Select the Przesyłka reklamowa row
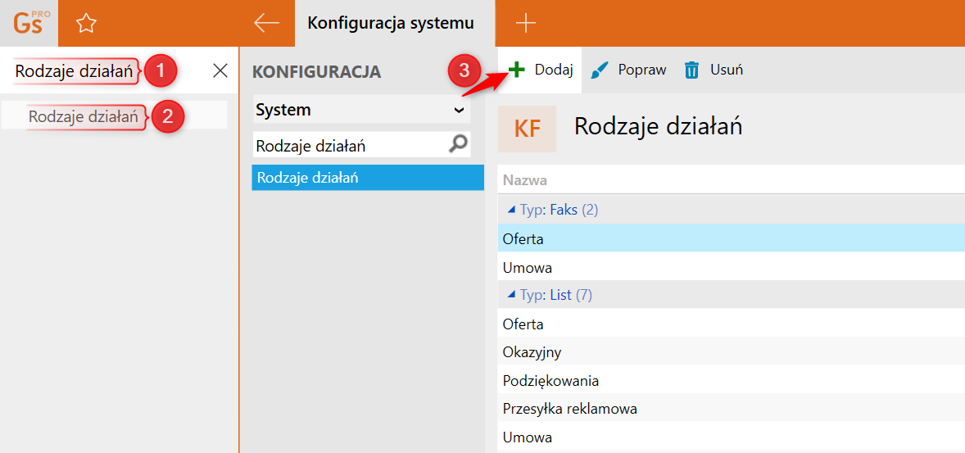The height and width of the screenshot is (453, 965). (x=569, y=409)
